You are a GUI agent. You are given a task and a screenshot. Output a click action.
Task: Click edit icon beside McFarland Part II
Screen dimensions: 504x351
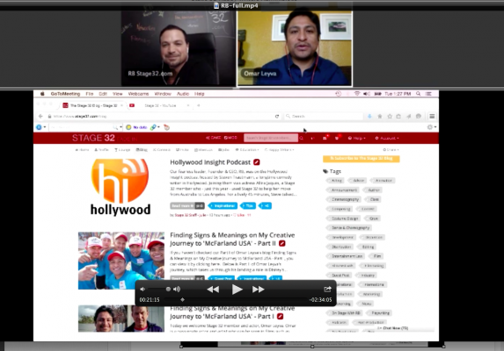tap(281, 243)
